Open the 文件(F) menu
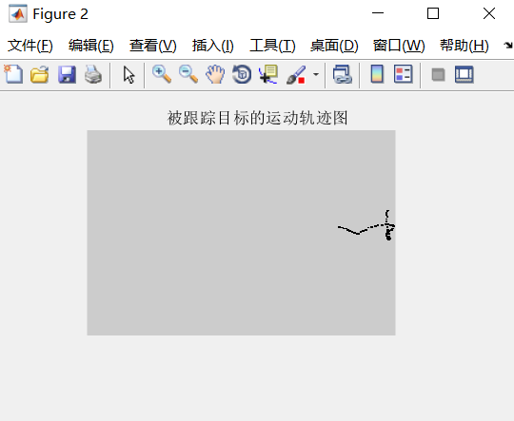514x421 pixels. (30, 46)
